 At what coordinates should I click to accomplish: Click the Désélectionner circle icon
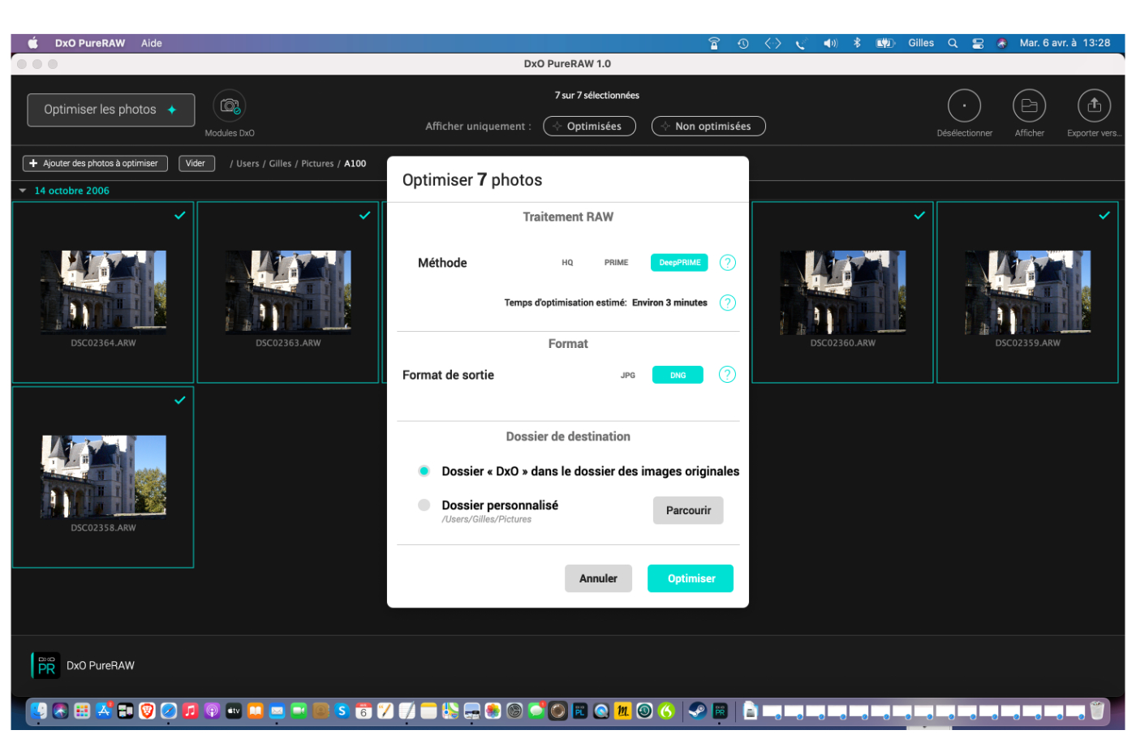tap(964, 106)
